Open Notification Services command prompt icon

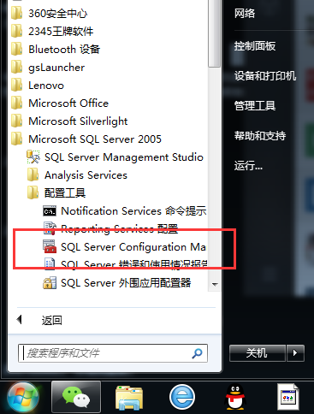50,211
